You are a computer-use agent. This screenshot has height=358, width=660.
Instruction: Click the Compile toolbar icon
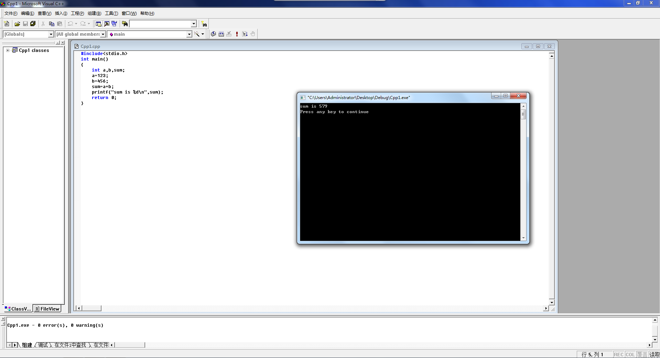213,34
